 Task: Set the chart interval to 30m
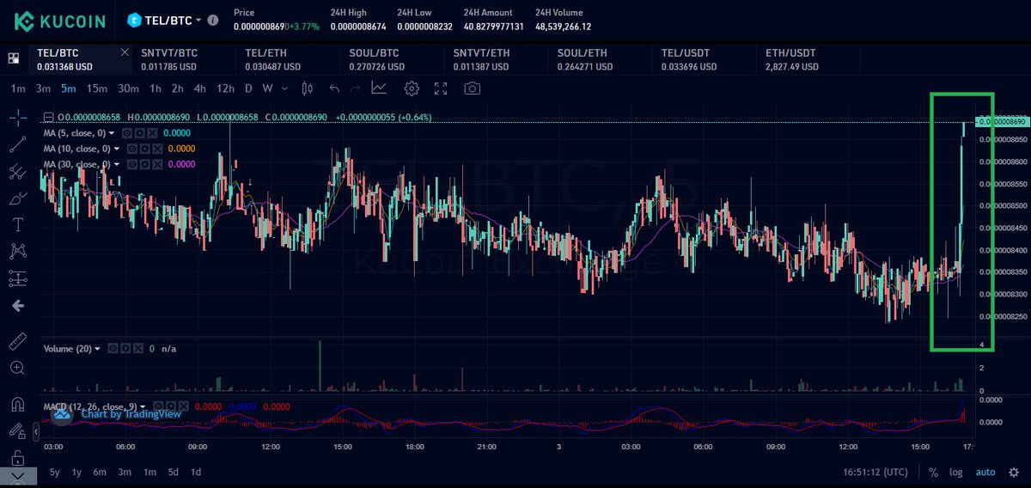[128, 88]
